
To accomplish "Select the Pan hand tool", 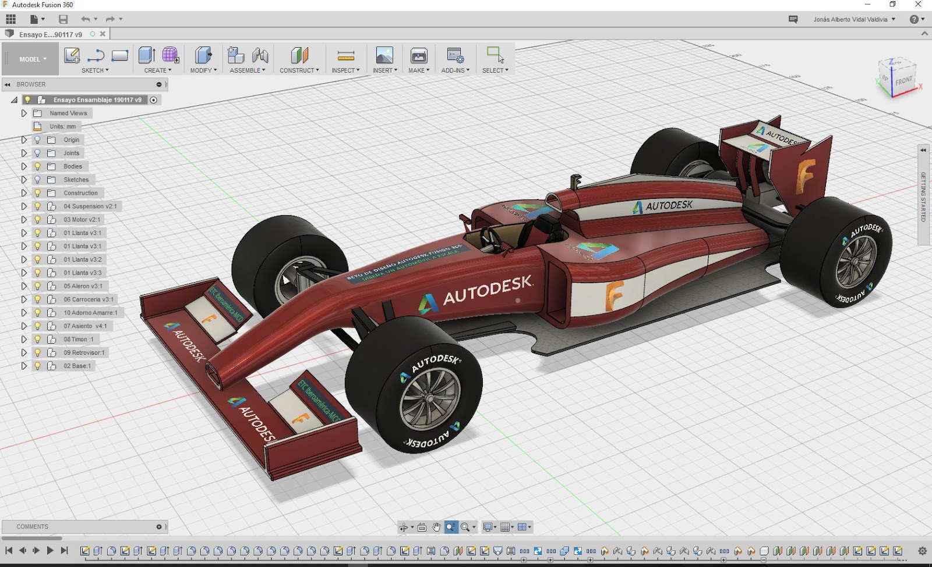I will point(436,527).
